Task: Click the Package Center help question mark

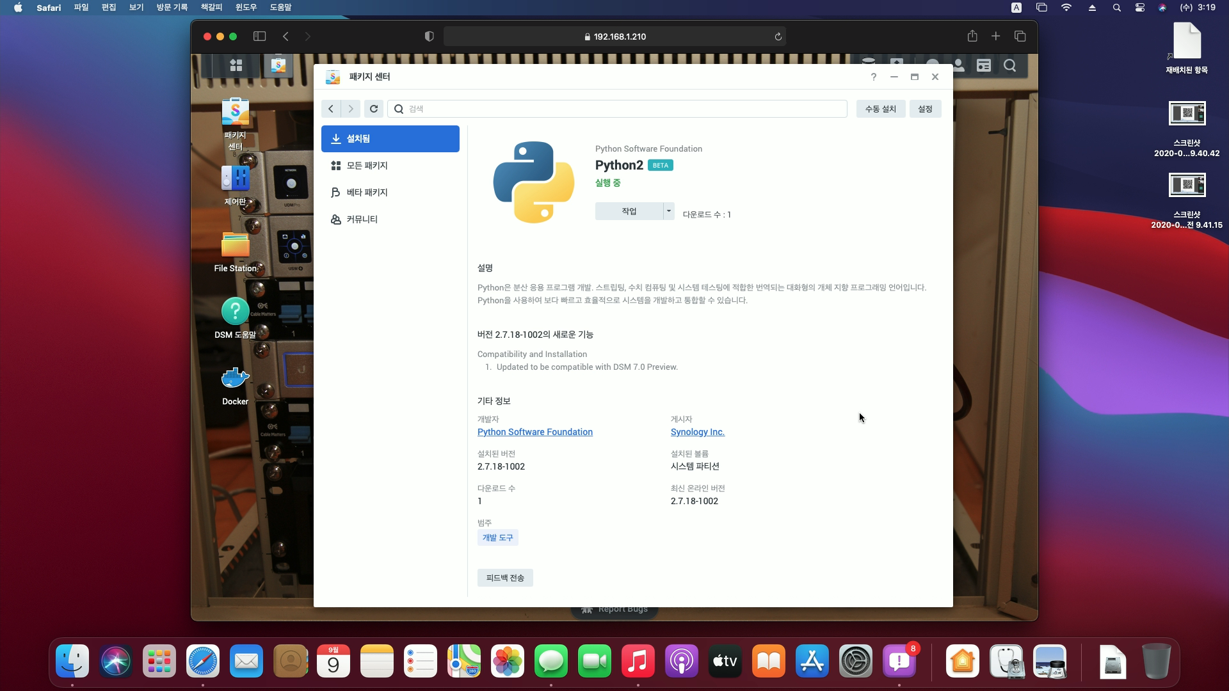Action: [x=873, y=77]
